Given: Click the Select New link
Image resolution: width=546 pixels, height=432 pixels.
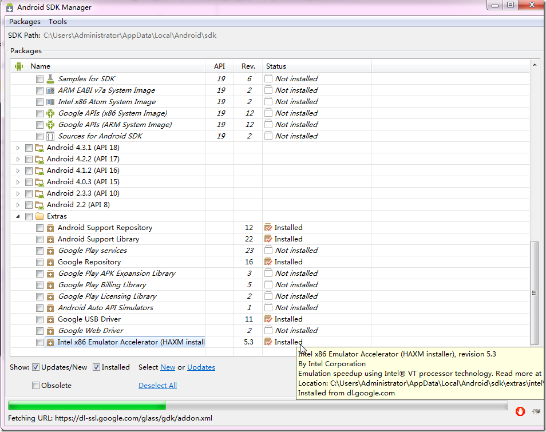Looking at the screenshot, I should click(168, 367).
